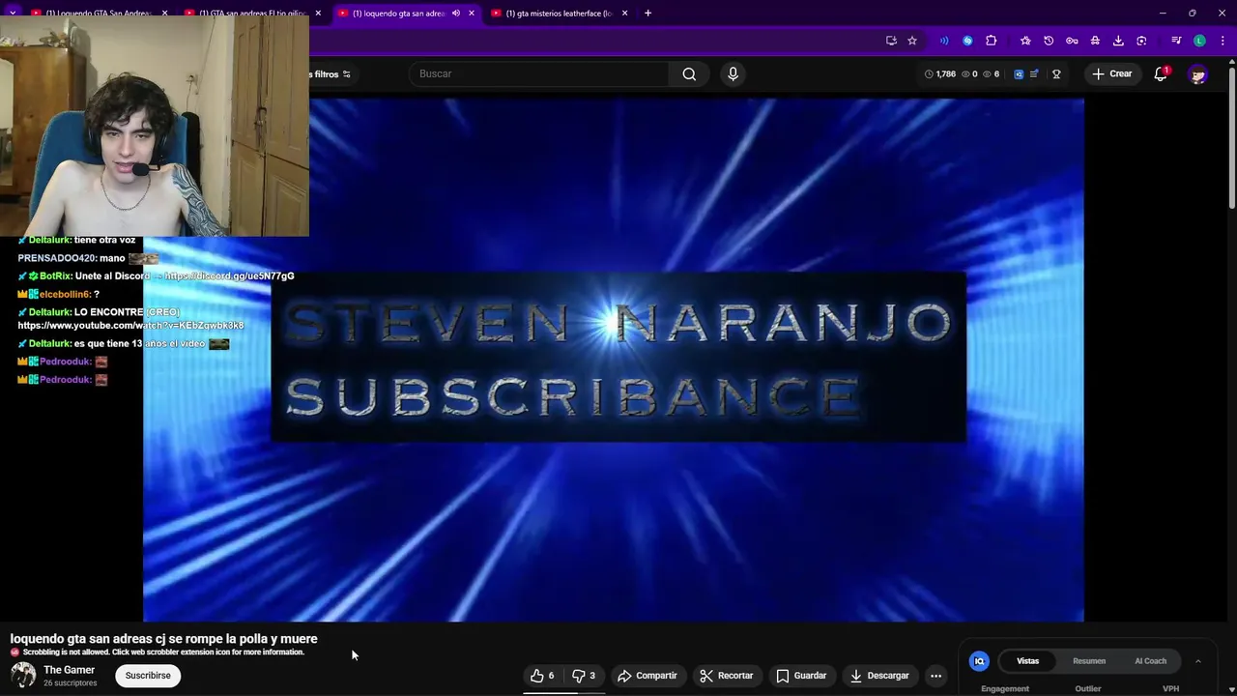Close the gta misterios leatherface tab
Image resolution: width=1237 pixels, height=696 pixels.
pos(624,14)
